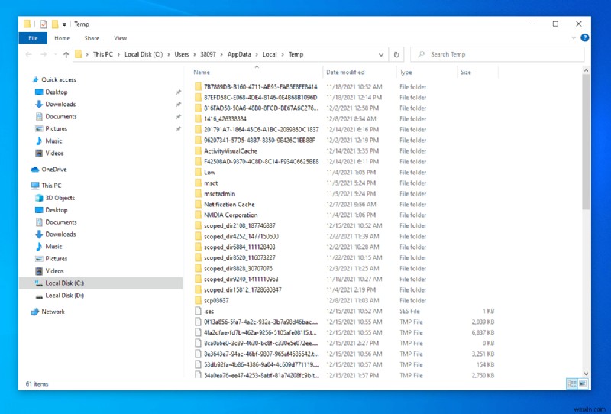Image resolution: width=611 pixels, height=414 pixels.
Task: Click the scp03637 folder icon
Action: coord(198,300)
